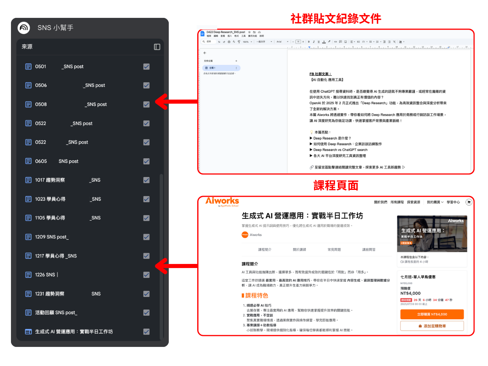The width and height of the screenshot is (488, 366).
Task: Open the shopping cart on Aiworks page
Action: click(469, 202)
